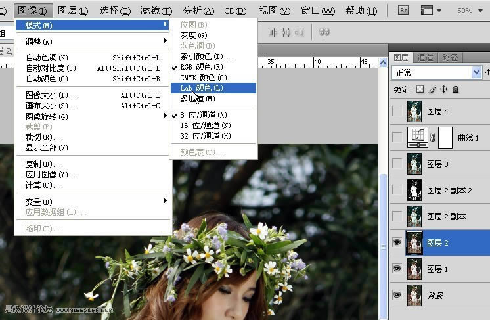Click the chain link icon on 曲线 1
490x320 pixels.
click(433, 138)
